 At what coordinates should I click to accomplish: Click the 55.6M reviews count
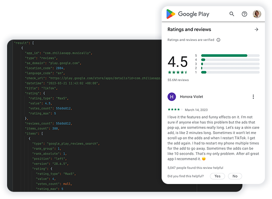pos(178,80)
